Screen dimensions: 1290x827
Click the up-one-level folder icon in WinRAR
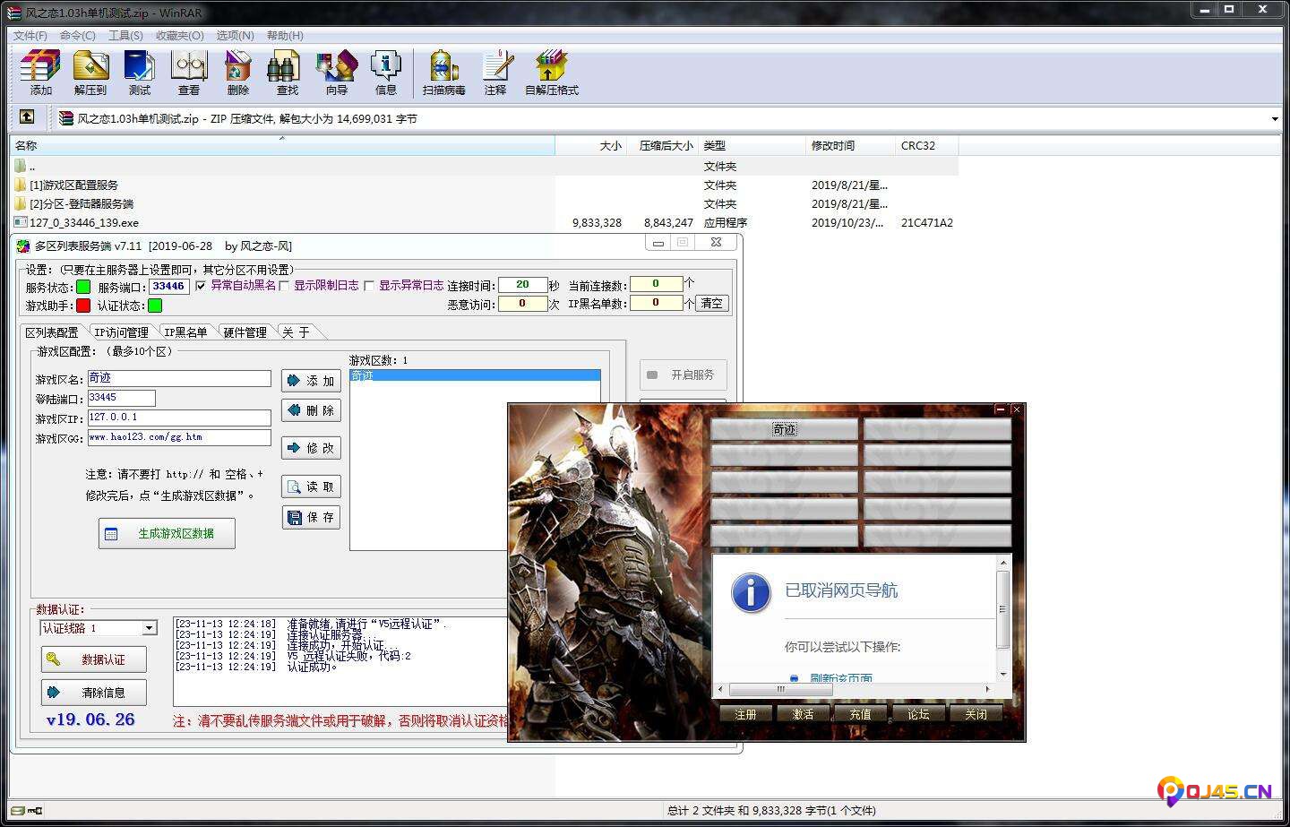pos(27,117)
